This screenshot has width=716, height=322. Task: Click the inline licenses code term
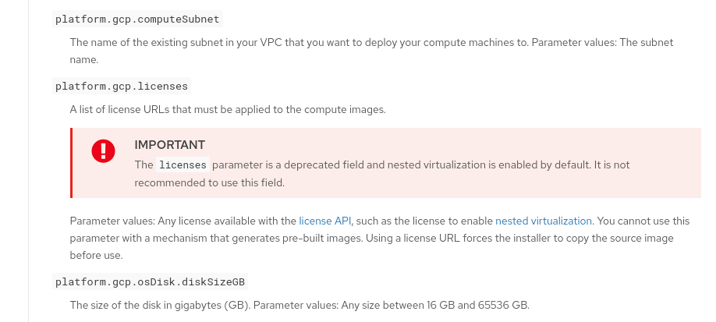point(183,165)
